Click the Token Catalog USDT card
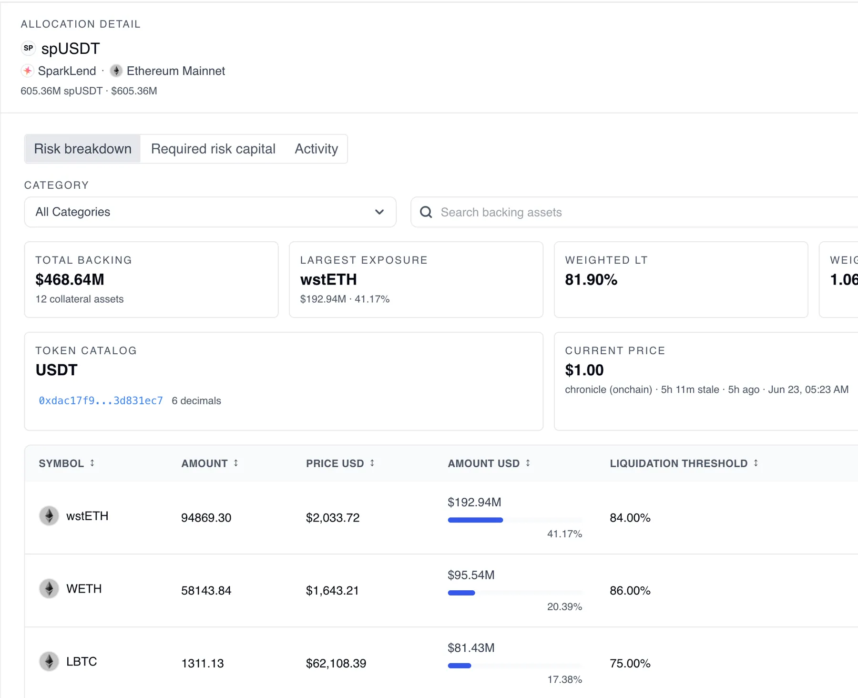The width and height of the screenshot is (858, 698). coord(284,381)
